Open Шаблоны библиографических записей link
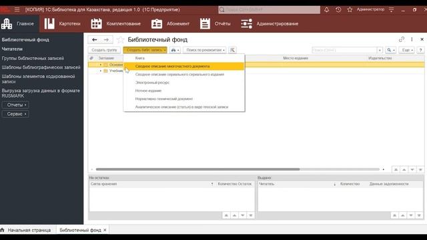427x240 pixels. tap(41, 67)
